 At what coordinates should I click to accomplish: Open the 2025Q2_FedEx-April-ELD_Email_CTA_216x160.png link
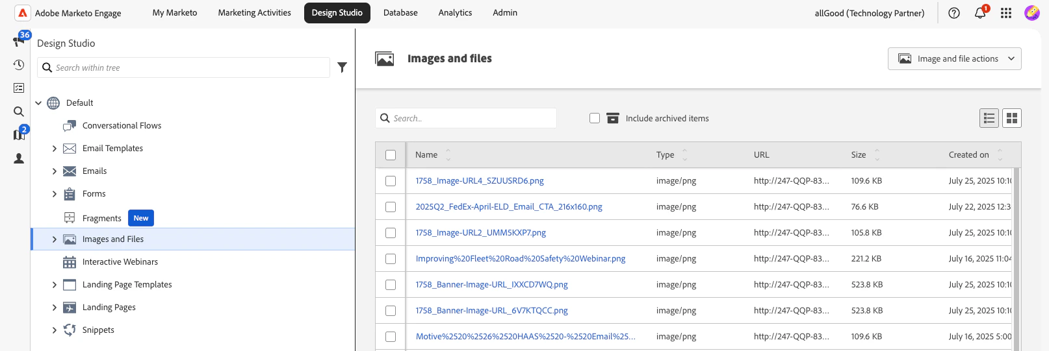pos(509,207)
